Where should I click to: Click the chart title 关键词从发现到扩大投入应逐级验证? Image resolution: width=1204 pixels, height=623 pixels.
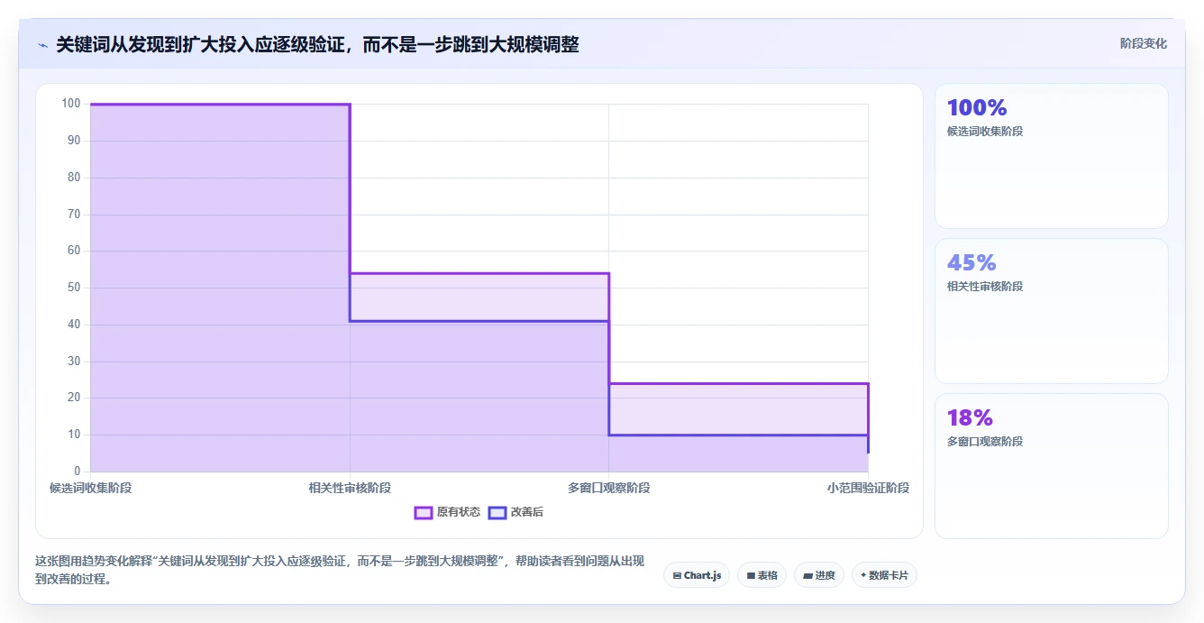317,44
